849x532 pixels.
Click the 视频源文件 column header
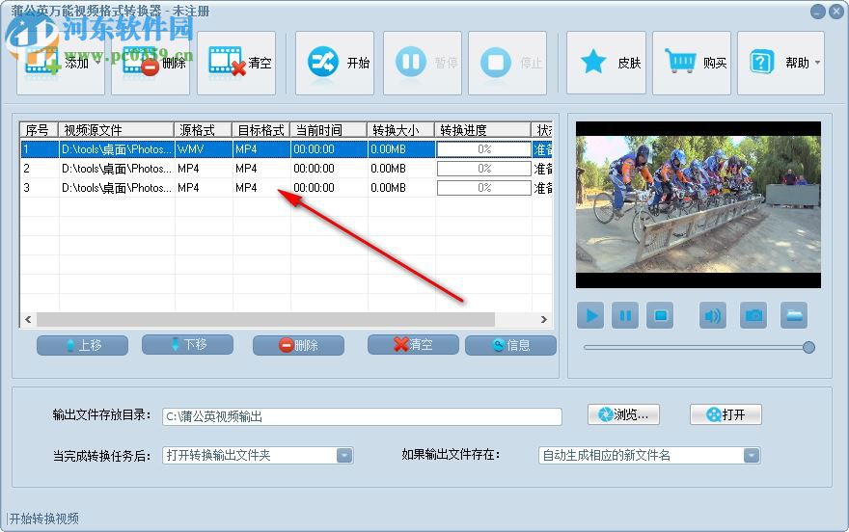pos(117,130)
